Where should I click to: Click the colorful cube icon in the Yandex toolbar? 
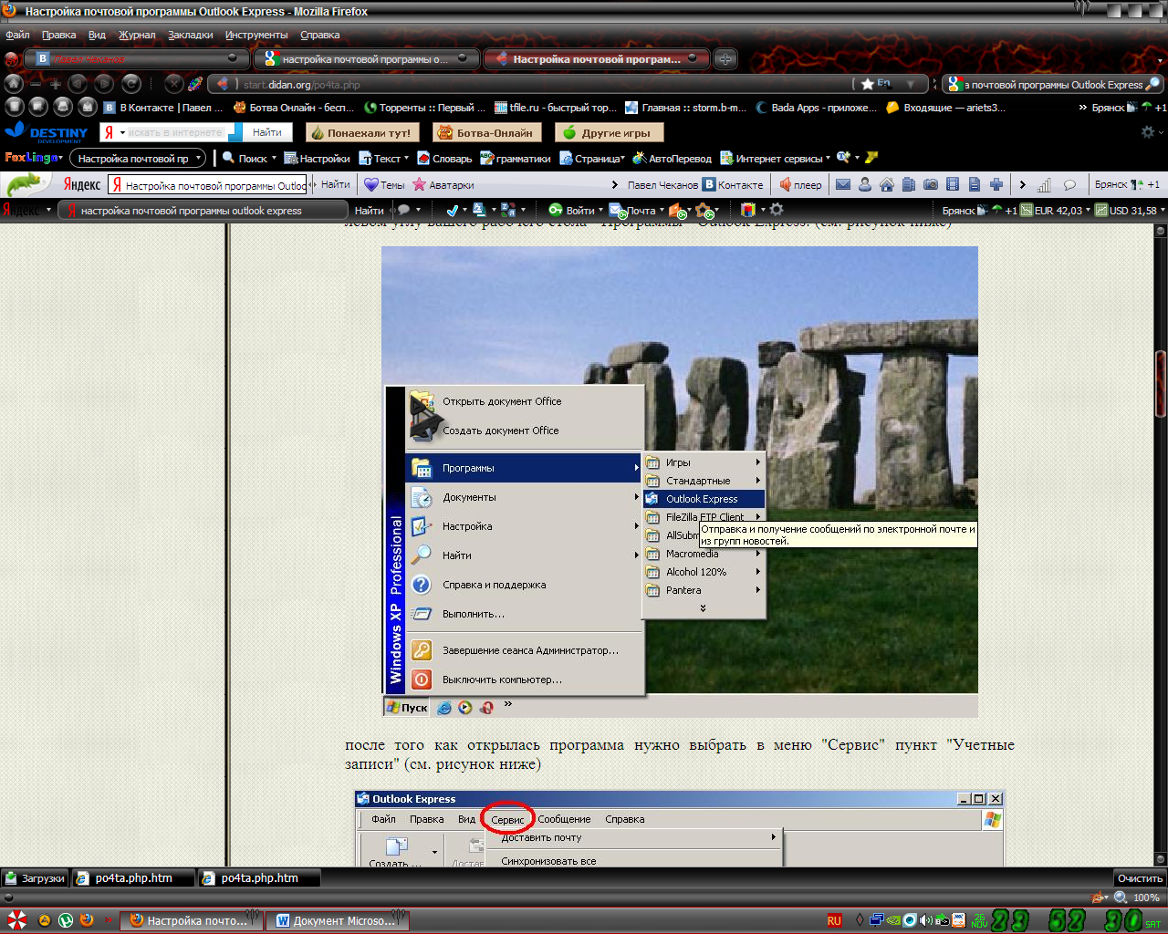click(x=748, y=210)
